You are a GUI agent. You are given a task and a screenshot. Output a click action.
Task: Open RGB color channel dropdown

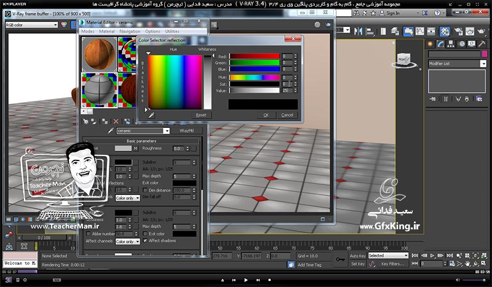tap(31, 25)
